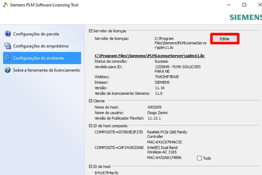Viewport: 262px width, 175px height.
Task: Click Realtek PCIe GbE Family Controller text
Action: 167,134
